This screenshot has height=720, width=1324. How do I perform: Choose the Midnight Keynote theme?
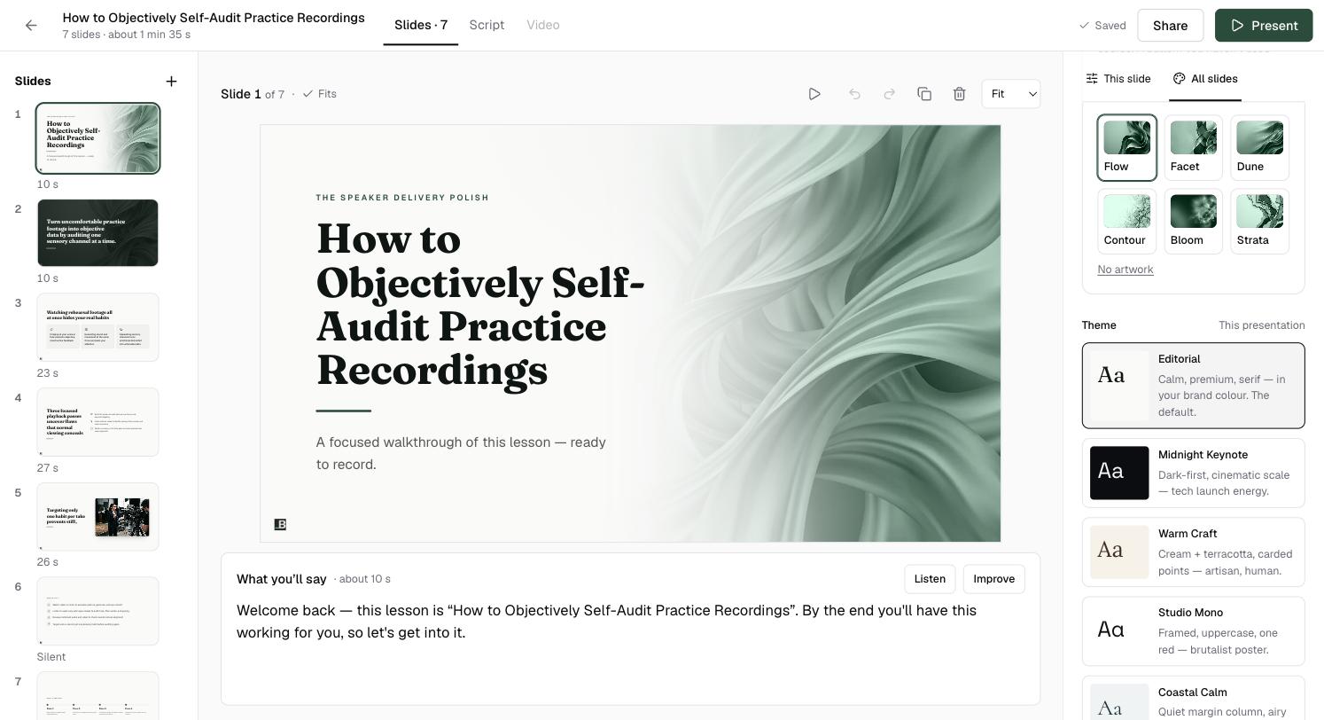tap(1193, 473)
